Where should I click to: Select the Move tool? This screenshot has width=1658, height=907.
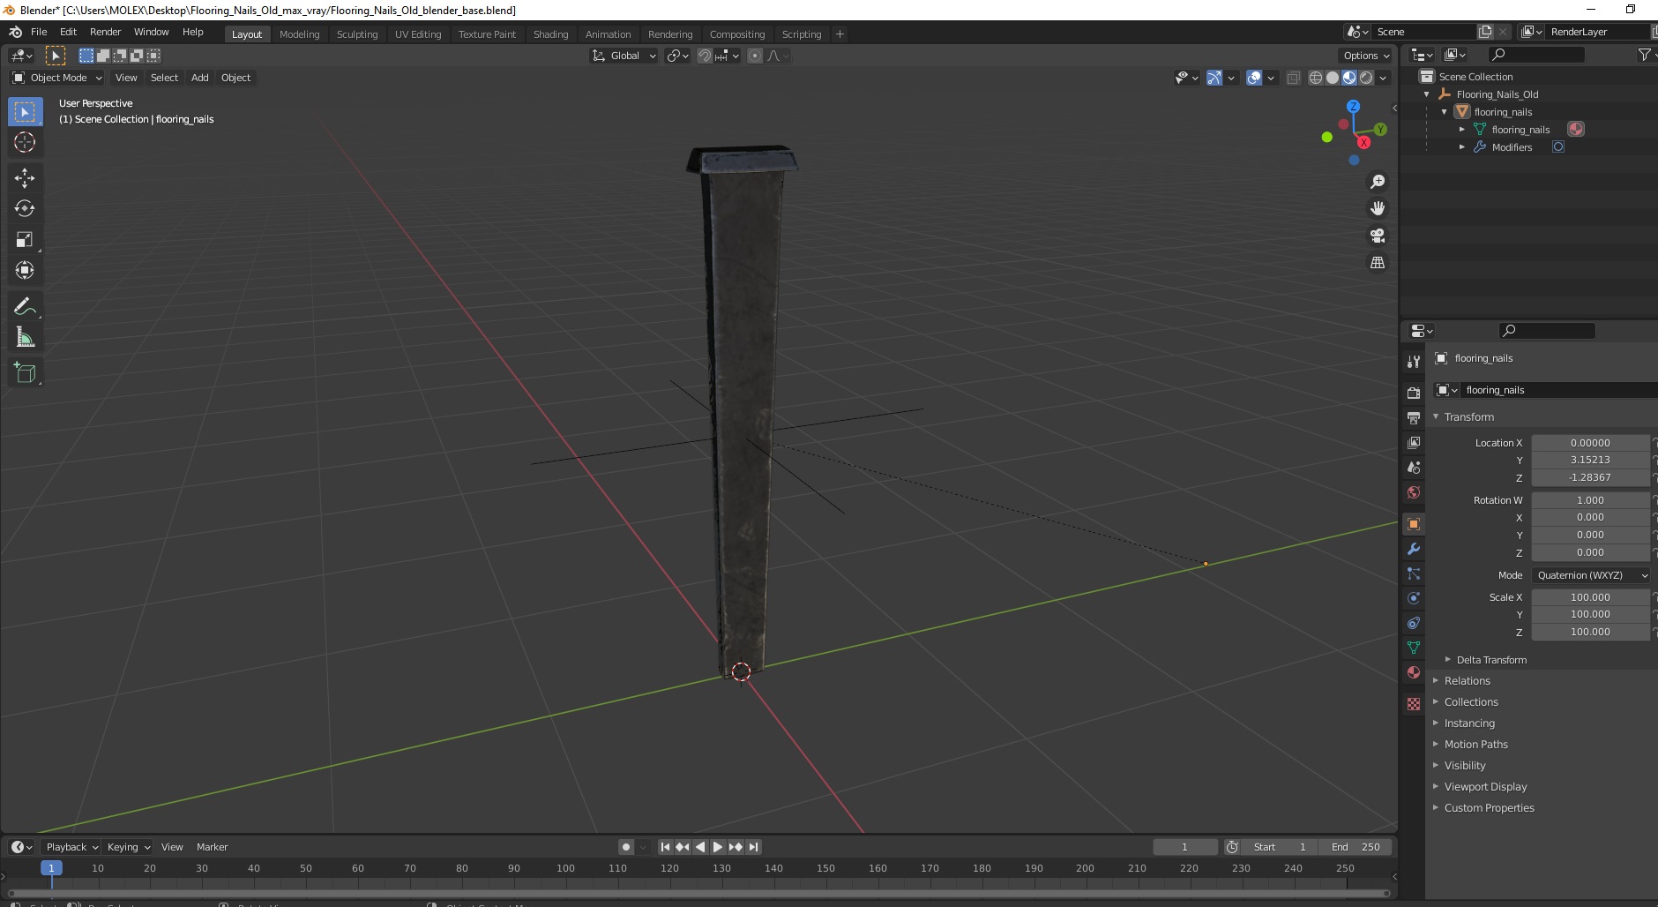25,178
